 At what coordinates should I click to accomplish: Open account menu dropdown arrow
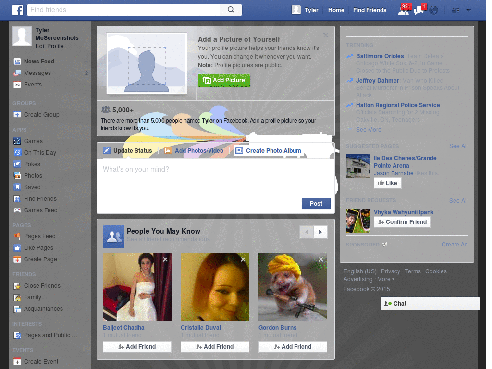click(468, 10)
